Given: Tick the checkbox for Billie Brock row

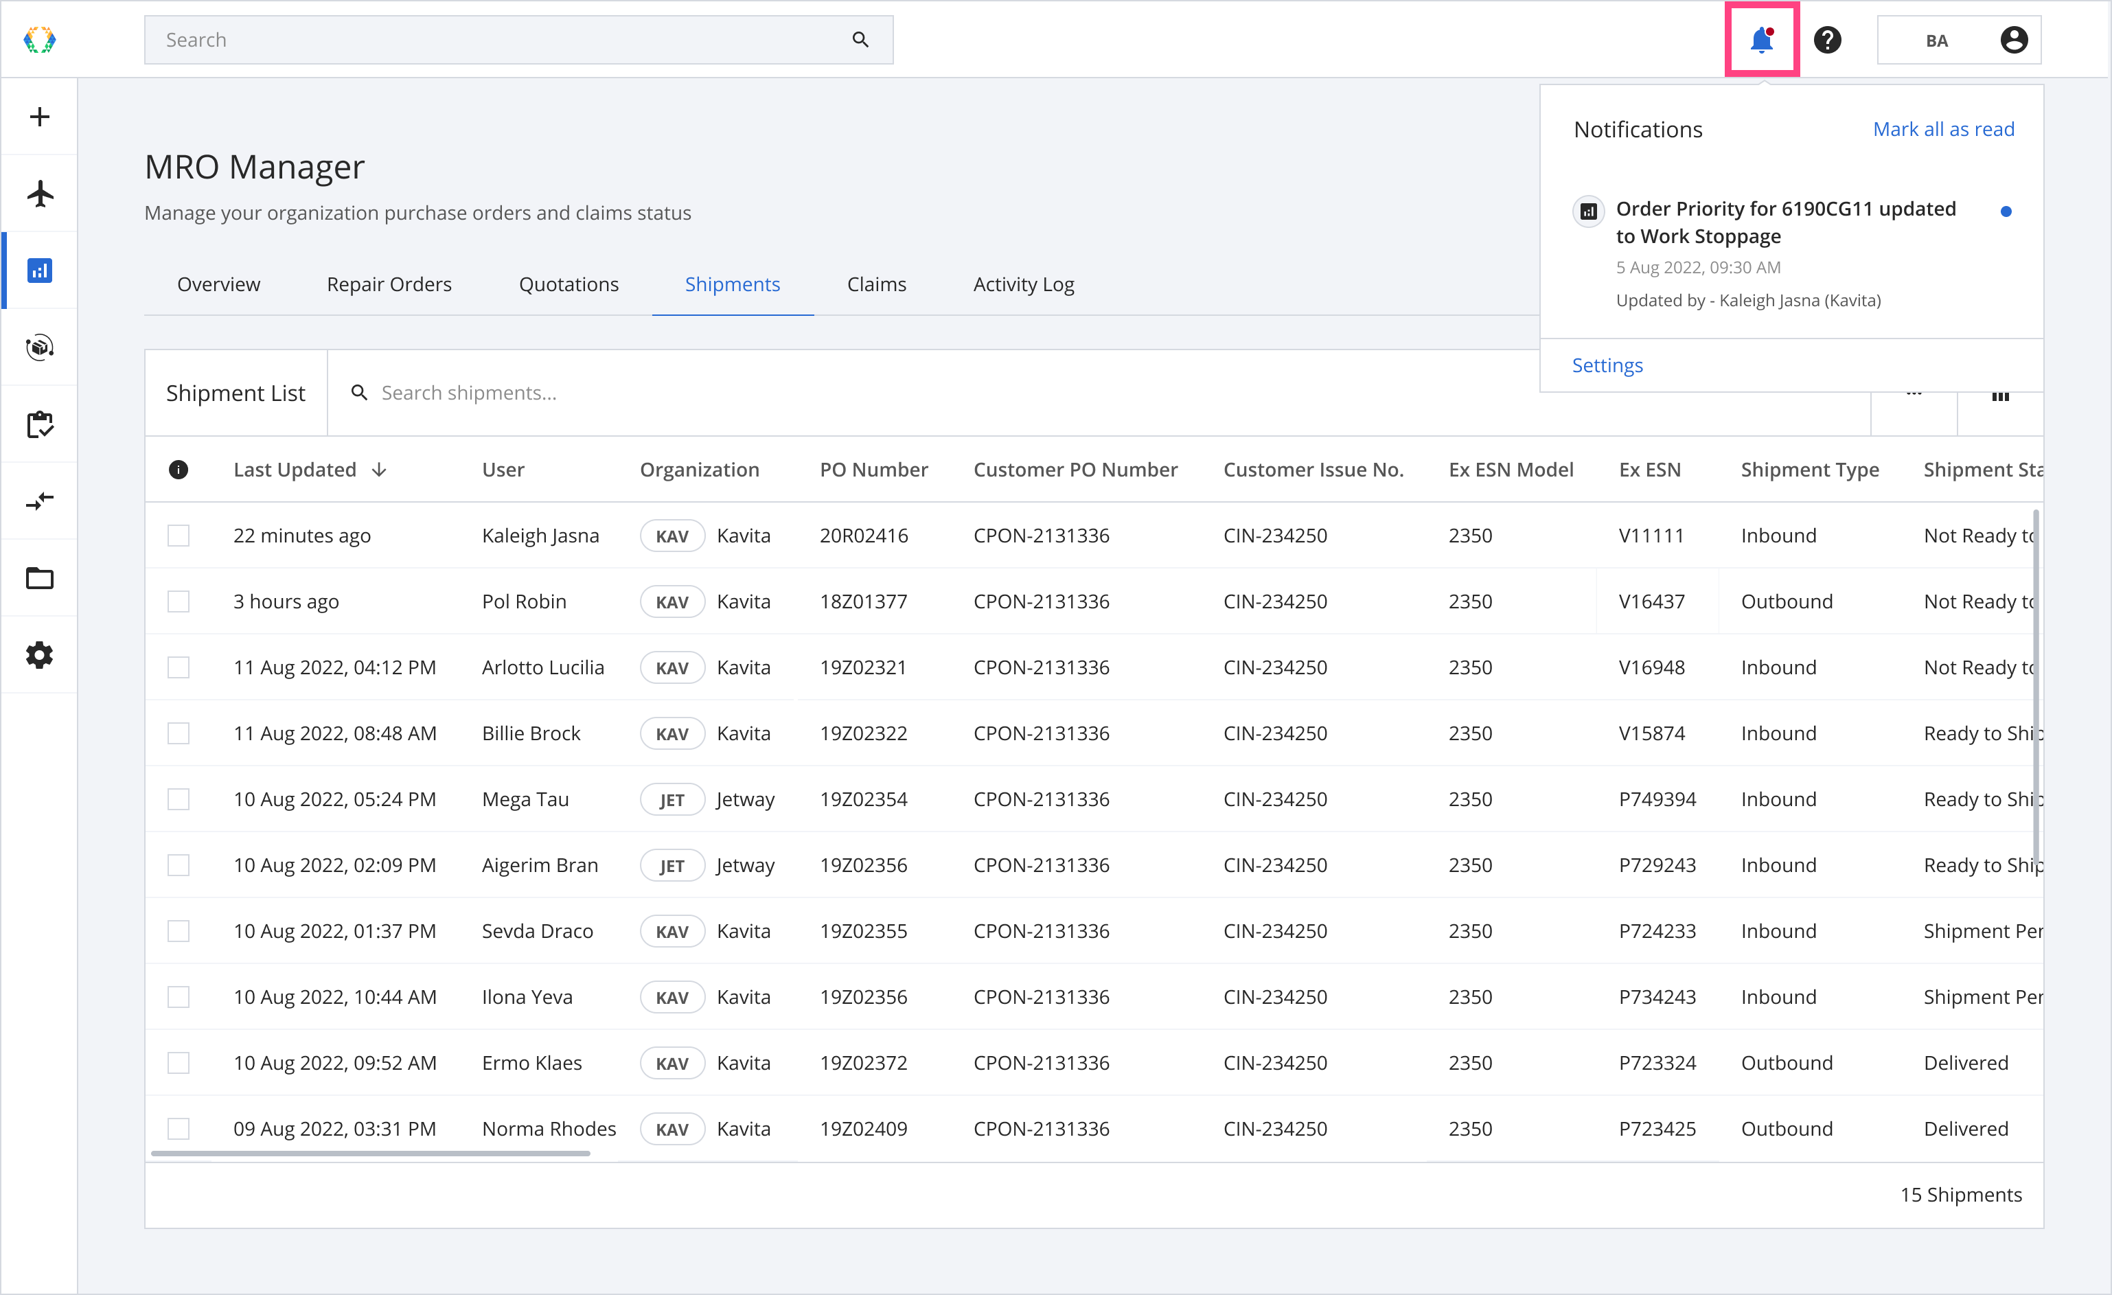Looking at the screenshot, I should (x=179, y=733).
